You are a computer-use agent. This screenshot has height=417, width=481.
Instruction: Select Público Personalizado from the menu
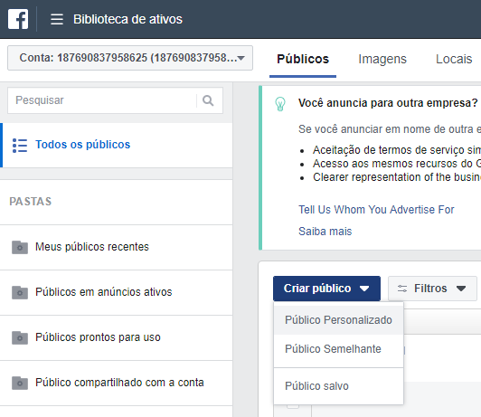click(338, 320)
